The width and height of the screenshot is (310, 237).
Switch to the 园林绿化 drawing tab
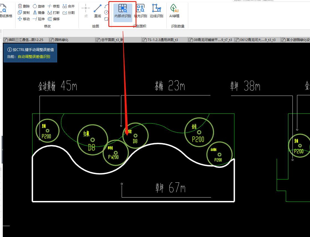coord(61,40)
